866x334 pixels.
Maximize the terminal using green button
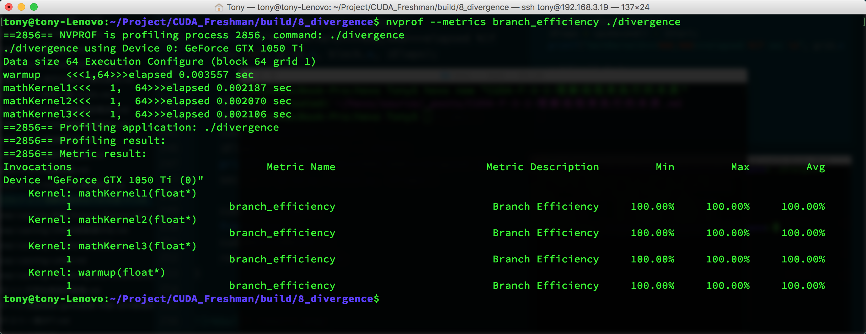click(x=34, y=7)
